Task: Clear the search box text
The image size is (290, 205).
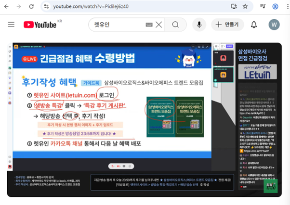Action: click(158, 25)
